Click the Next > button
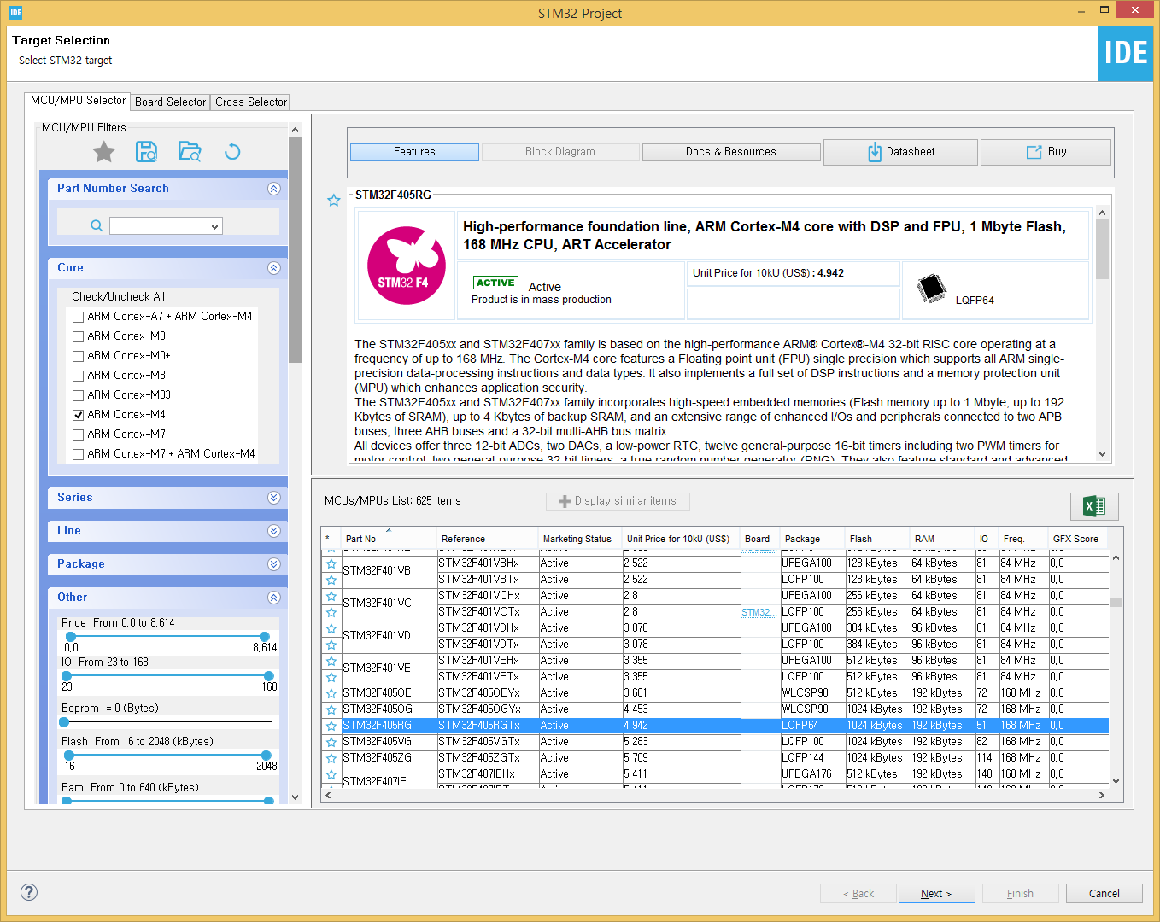1160x922 pixels. 936,894
